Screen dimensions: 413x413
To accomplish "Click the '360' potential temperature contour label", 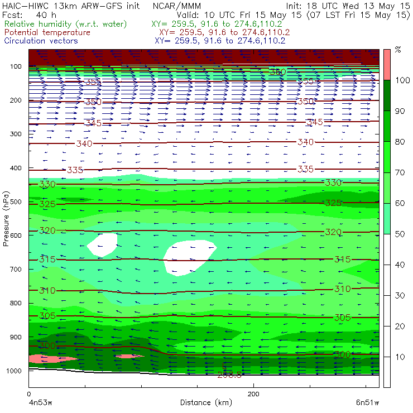I will (277, 72).
